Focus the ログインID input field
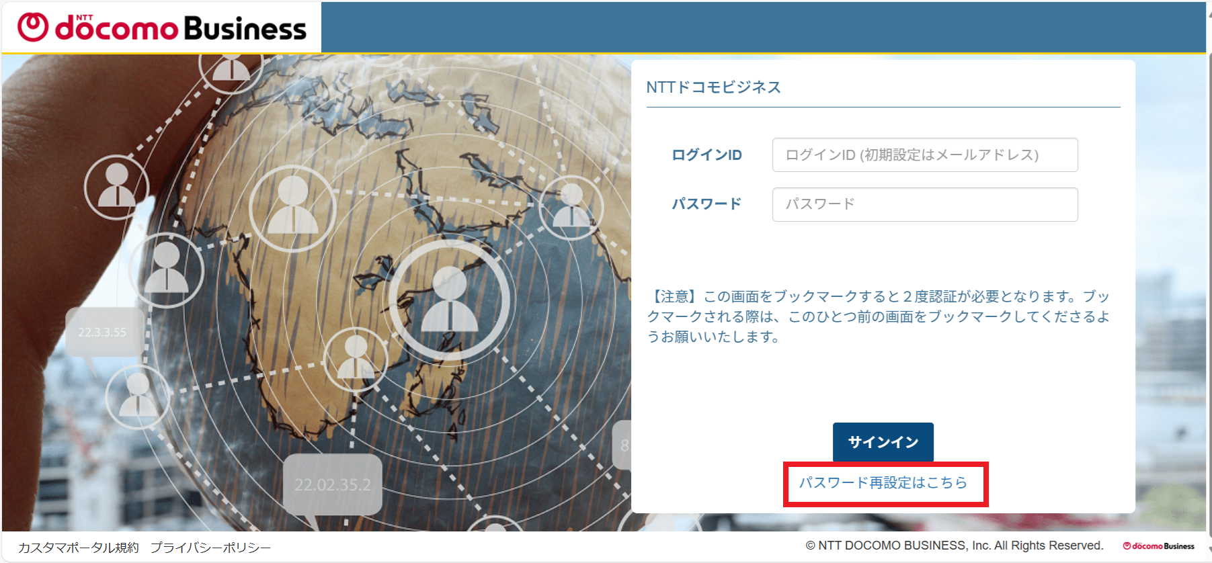The image size is (1212, 563). (x=925, y=155)
